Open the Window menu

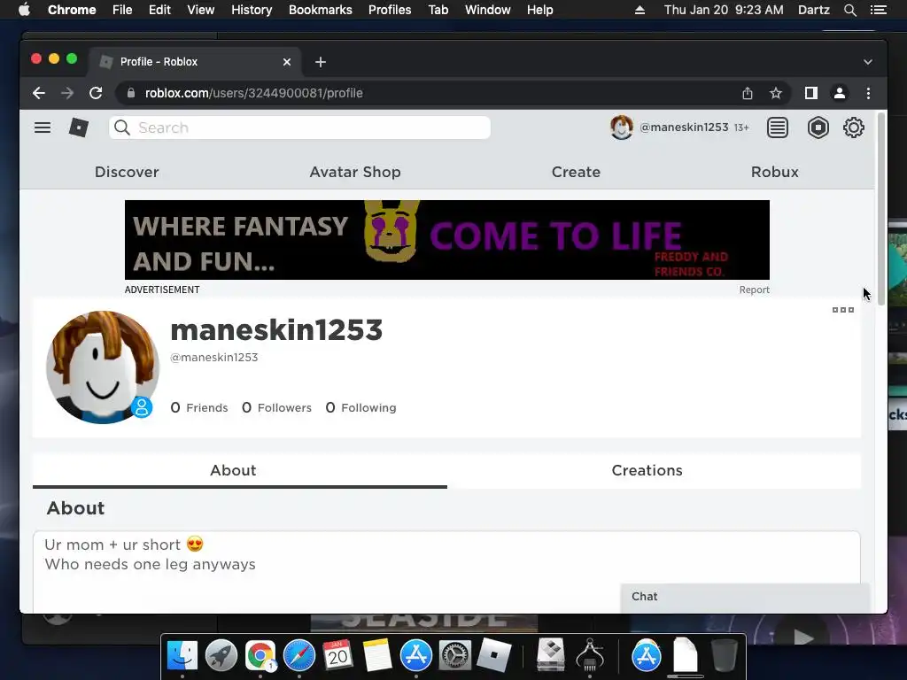(x=488, y=10)
